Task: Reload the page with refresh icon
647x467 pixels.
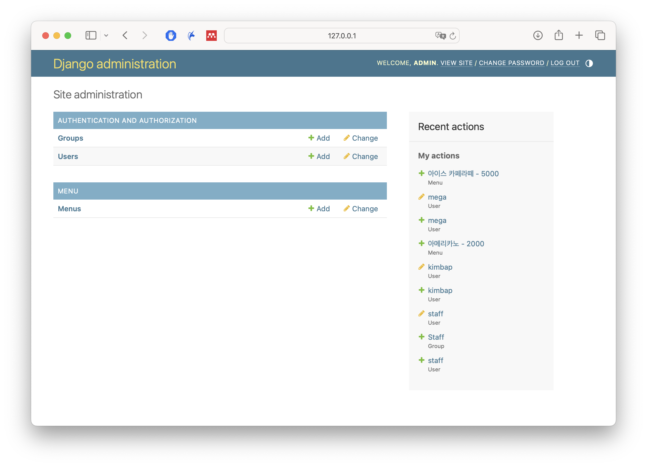Action: pos(453,36)
